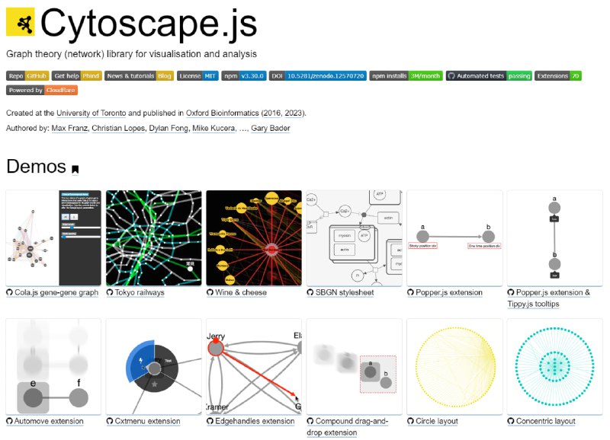
Task: Click Wine & cheese network thumbnail
Action: (254, 238)
